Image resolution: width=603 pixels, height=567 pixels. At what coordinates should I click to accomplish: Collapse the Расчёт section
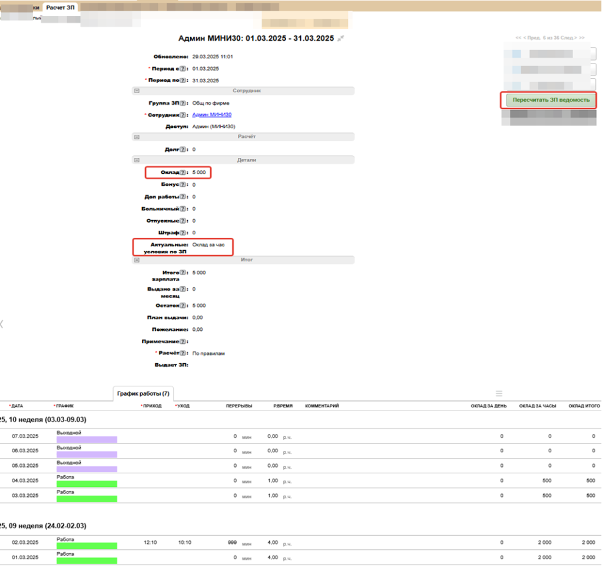click(x=137, y=137)
